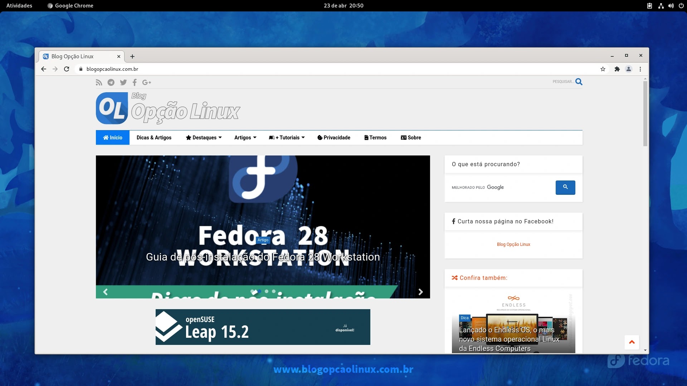Go to next slide with right arrow
Viewport: 687px width, 386px height.
(421, 292)
